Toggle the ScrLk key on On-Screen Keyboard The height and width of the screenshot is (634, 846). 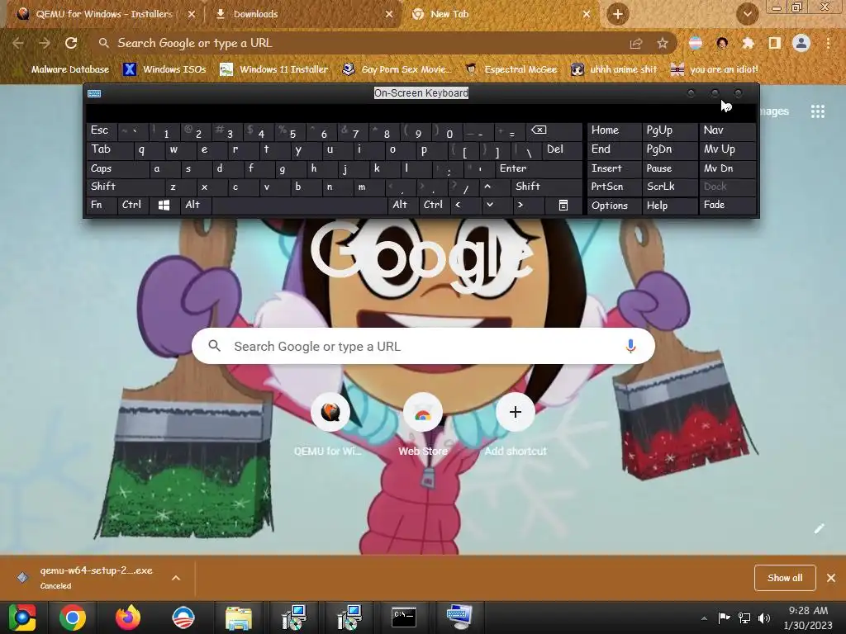(669, 187)
